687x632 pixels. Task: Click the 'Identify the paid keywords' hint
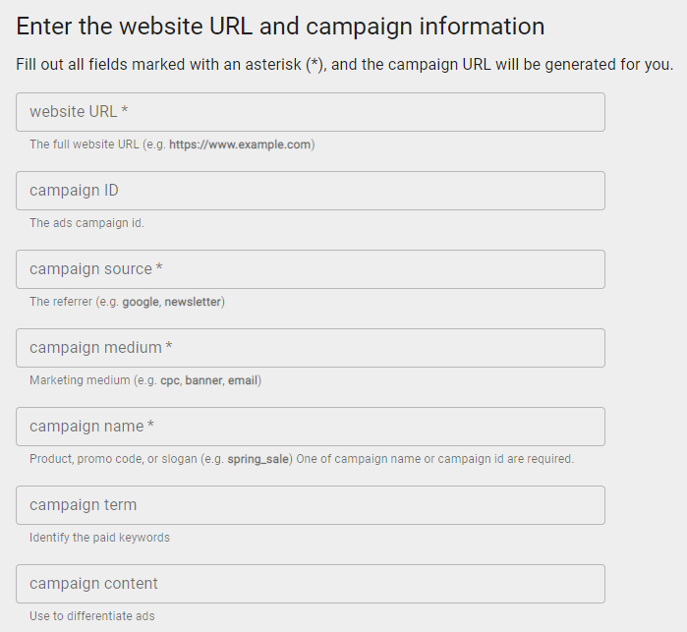click(x=99, y=538)
